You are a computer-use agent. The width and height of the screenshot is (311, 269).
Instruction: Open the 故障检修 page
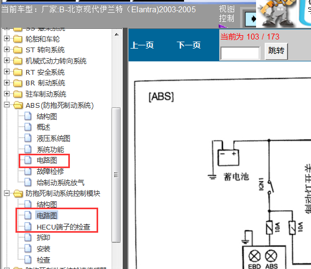click(x=50, y=171)
